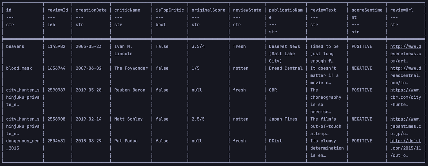The height and width of the screenshot is (166, 428).
Task: Click the creationDate column header
Action: pos(91,10)
